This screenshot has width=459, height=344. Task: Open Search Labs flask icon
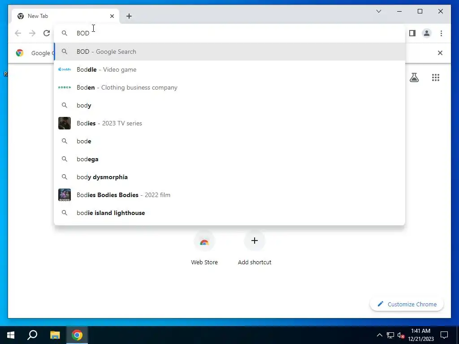pos(414,77)
